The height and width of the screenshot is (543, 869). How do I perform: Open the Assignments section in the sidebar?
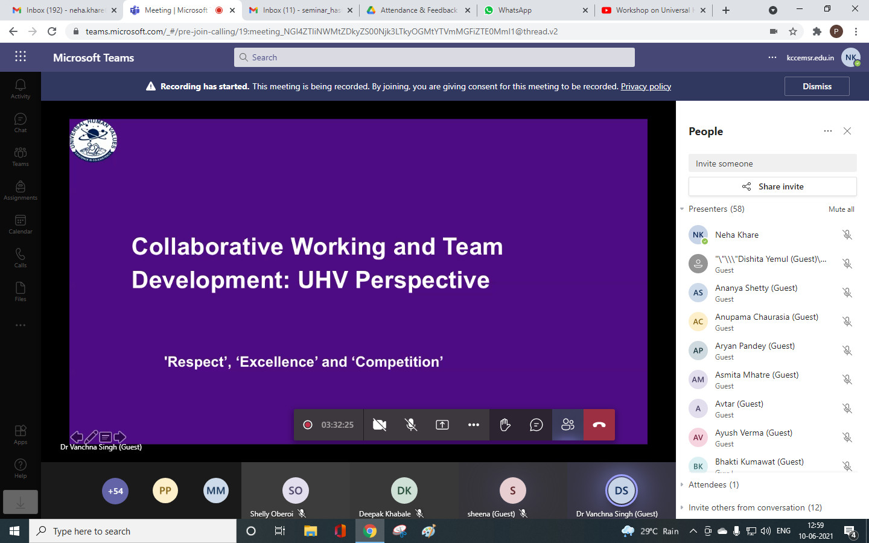[21, 190]
